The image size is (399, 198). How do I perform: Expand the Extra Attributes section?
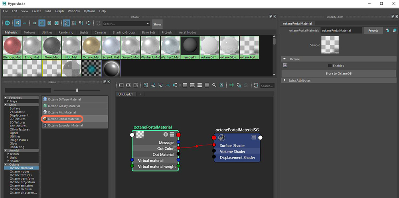pos(284,80)
